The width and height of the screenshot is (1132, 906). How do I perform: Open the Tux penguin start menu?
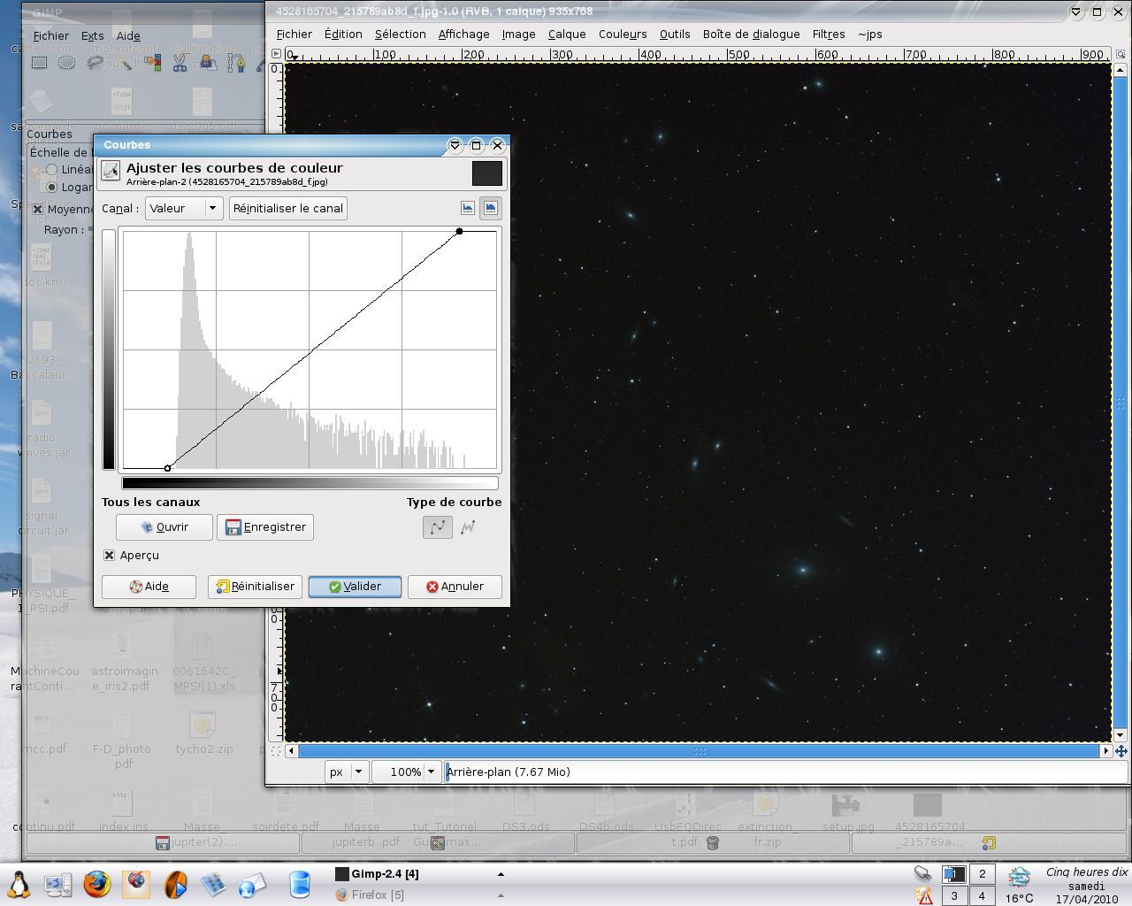click(x=19, y=884)
